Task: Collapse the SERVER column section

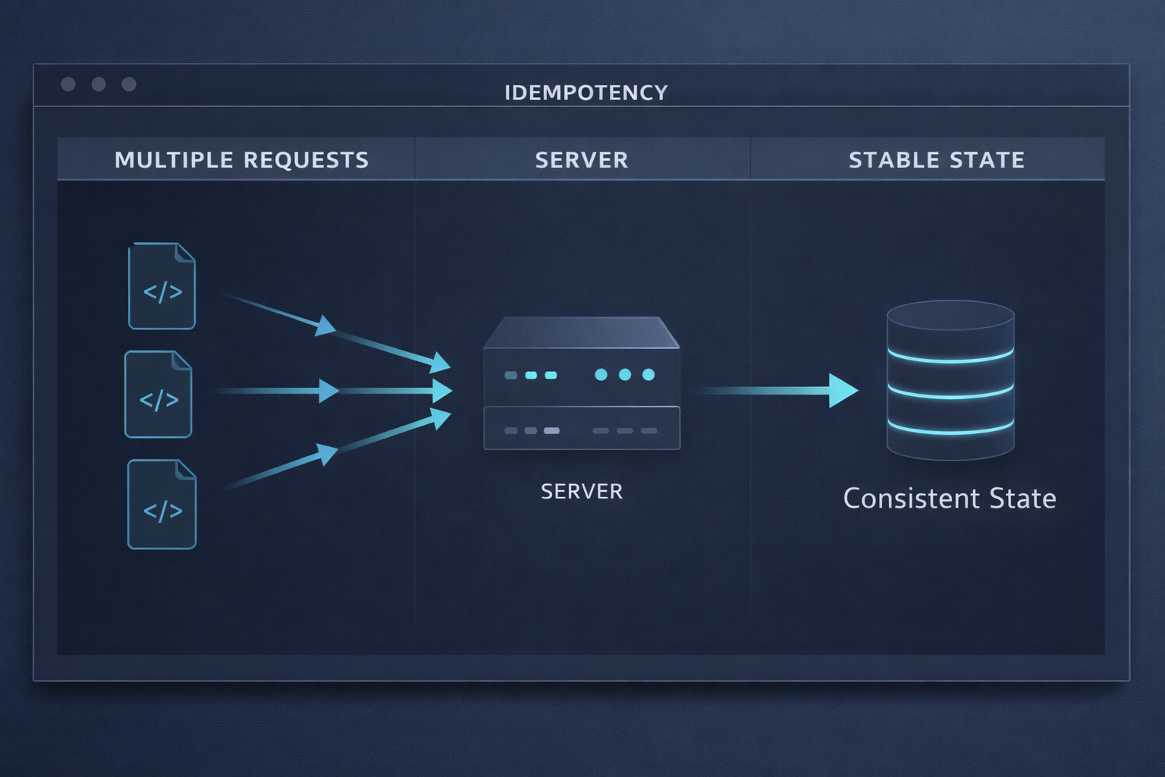Action: [x=582, y=159]
